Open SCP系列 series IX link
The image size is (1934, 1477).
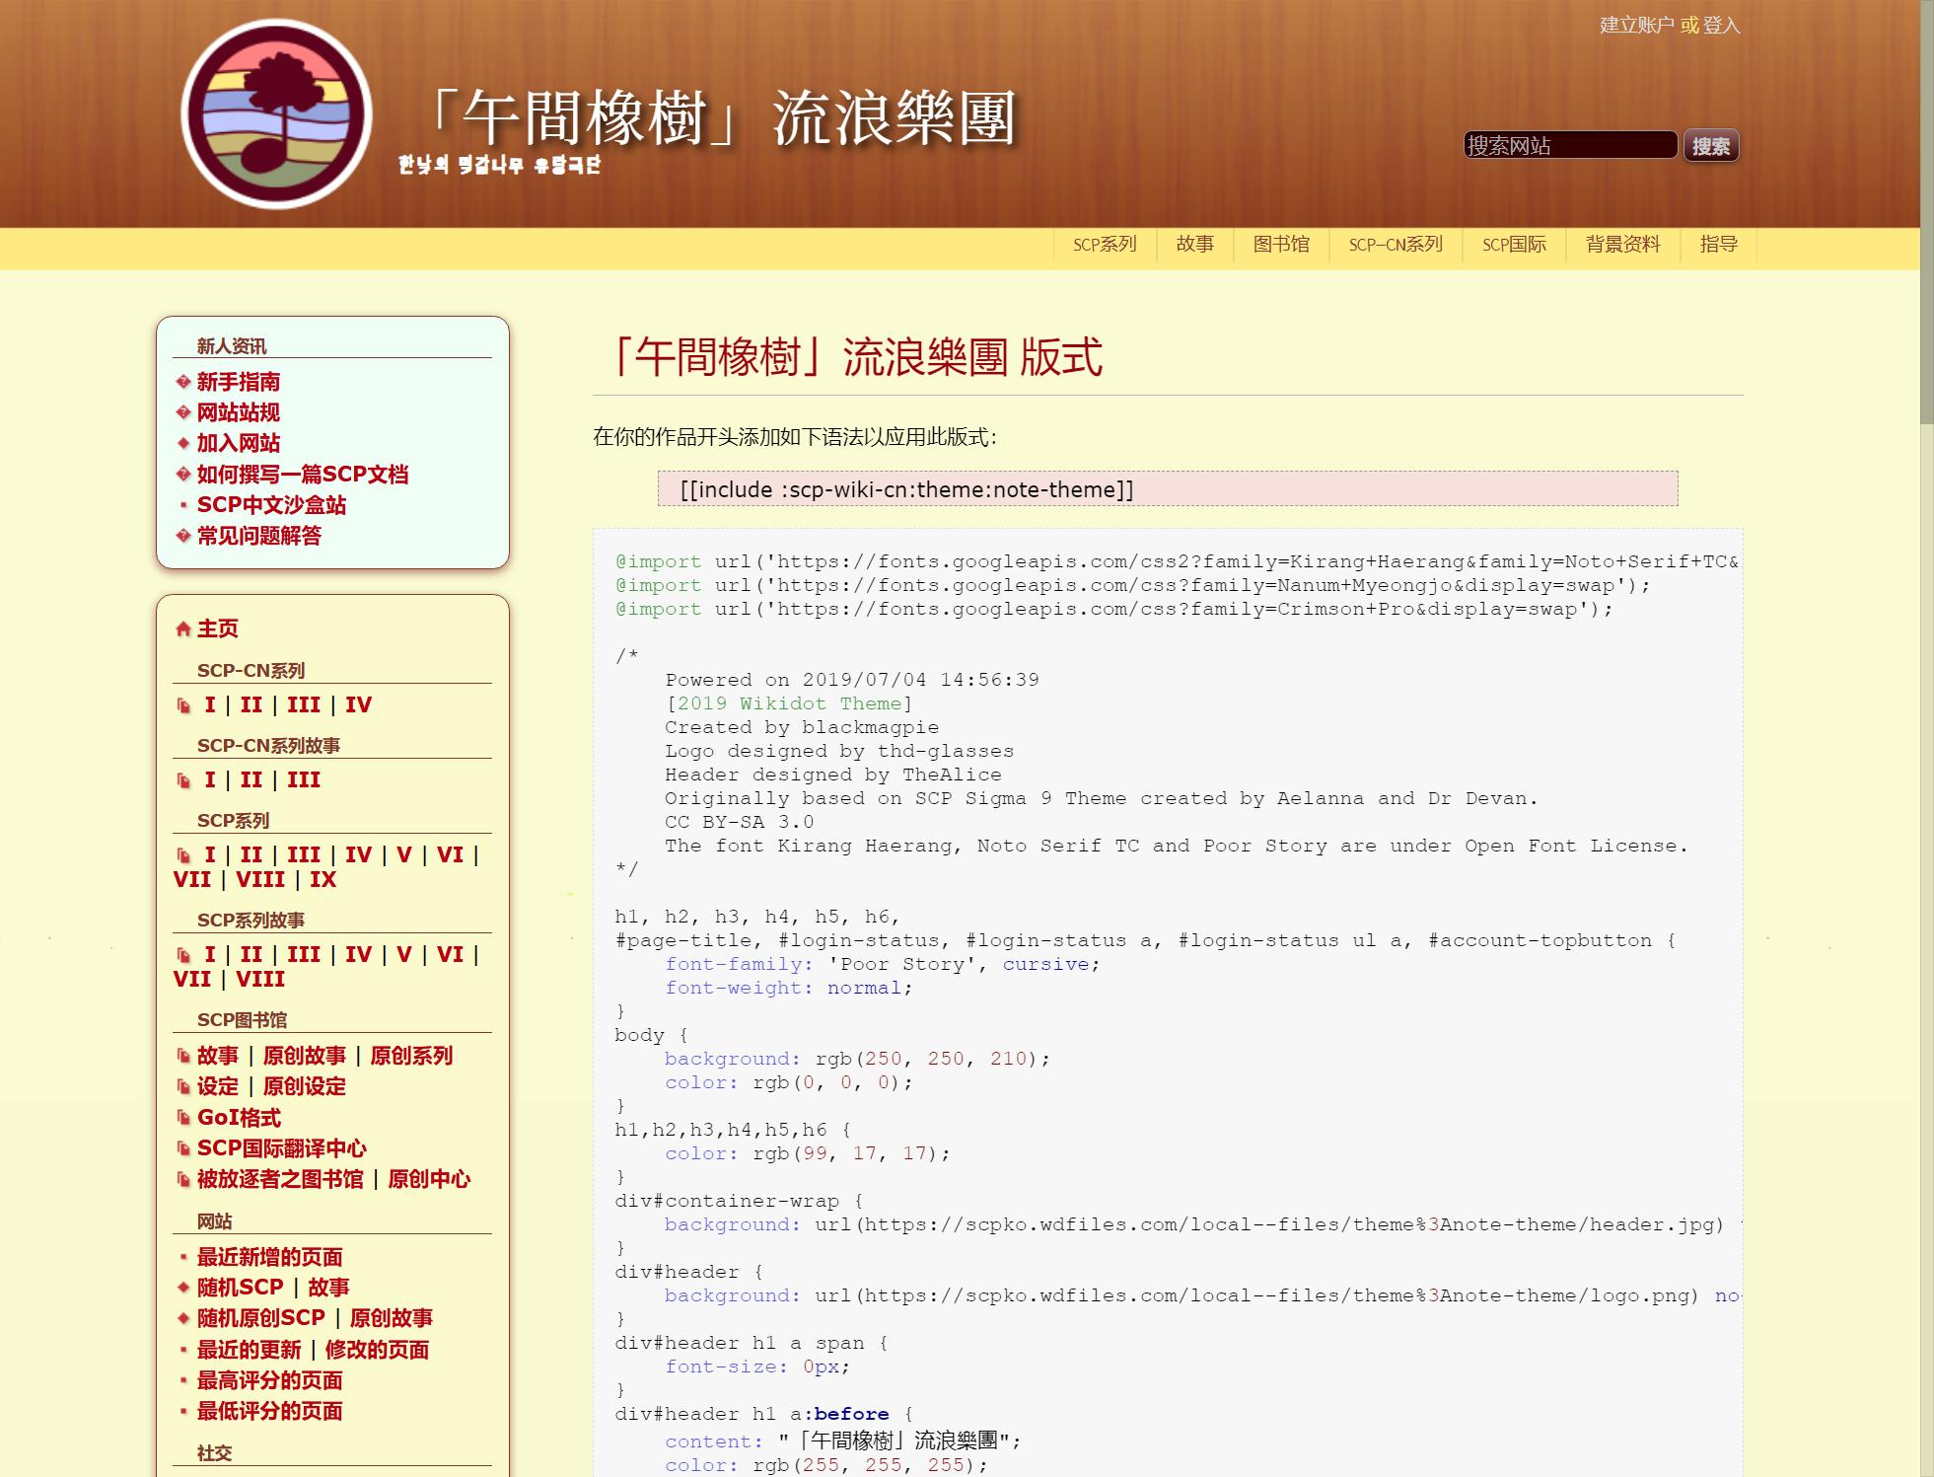pos(322,879)
